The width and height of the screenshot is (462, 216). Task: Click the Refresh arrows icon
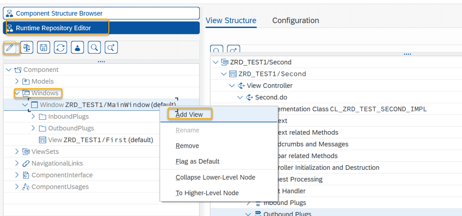[60, 47]
